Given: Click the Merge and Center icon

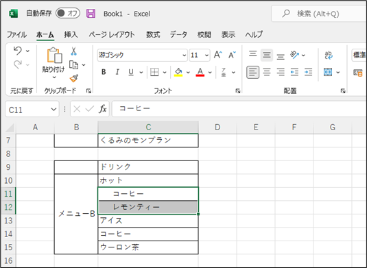Looking at the screenshot, I should click(x=328, y=72).
